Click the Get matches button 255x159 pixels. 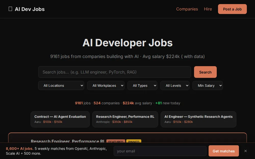pyautogui.click(x=224, y=151)
